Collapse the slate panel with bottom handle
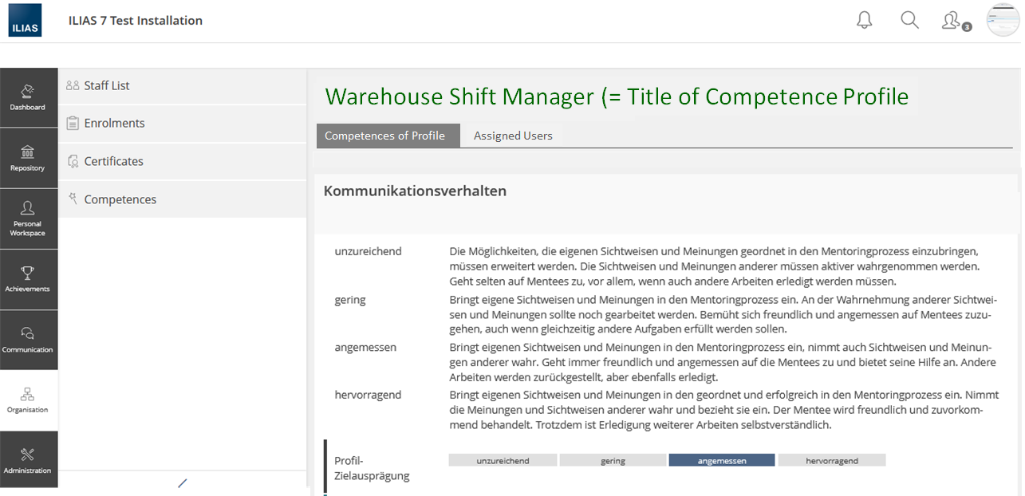Image resolution: width=1025 pixels, height=496 pixels. (x=182, y=483)
